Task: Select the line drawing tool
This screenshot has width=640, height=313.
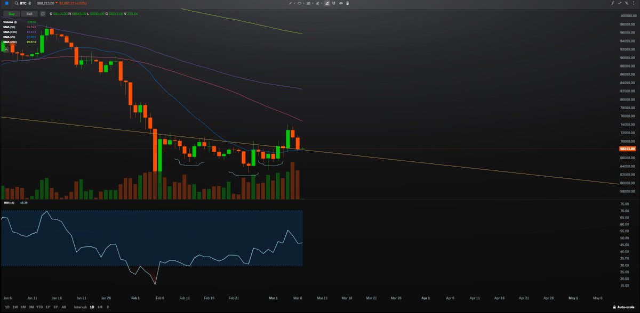Action: click(x=290, y=3)
